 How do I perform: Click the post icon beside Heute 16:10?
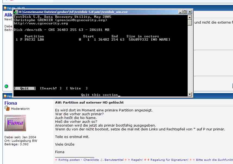point(5,8)
